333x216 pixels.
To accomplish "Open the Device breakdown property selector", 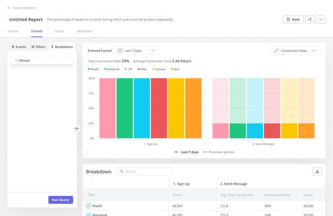I will tap(42, 61).
